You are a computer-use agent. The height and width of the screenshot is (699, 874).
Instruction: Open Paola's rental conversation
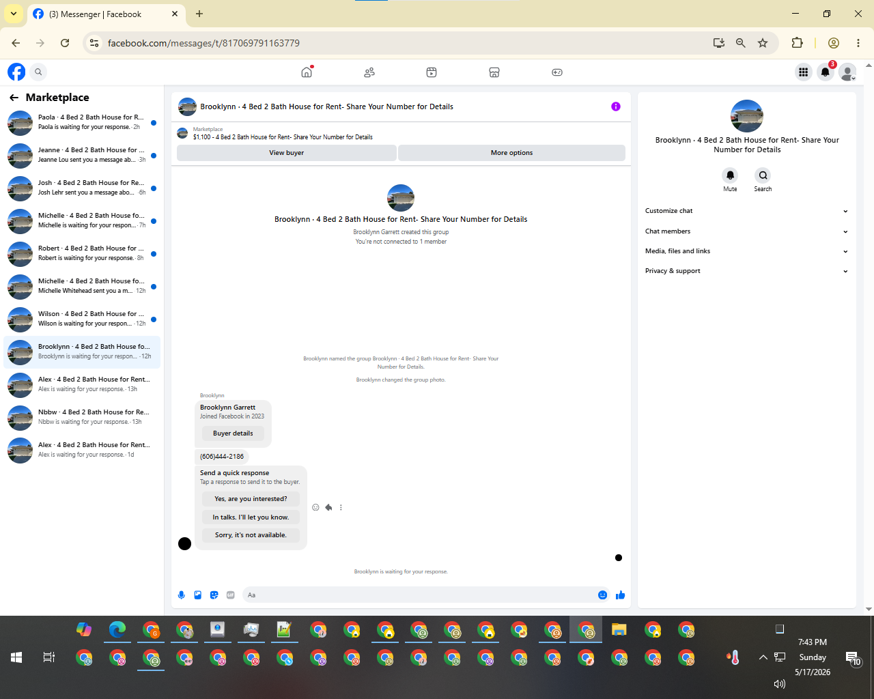(82, 123)
